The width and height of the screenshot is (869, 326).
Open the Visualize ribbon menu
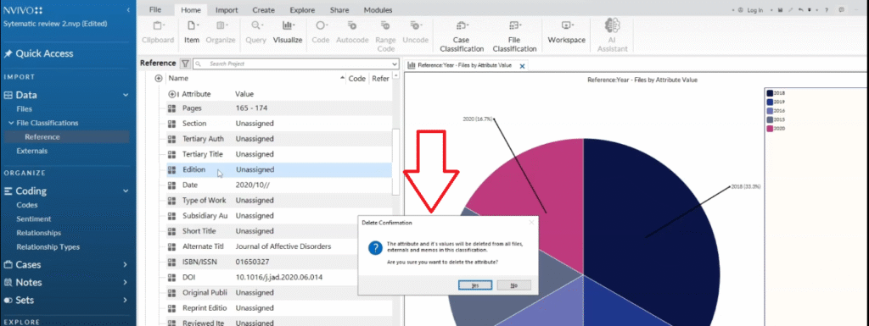click(287, 32)
